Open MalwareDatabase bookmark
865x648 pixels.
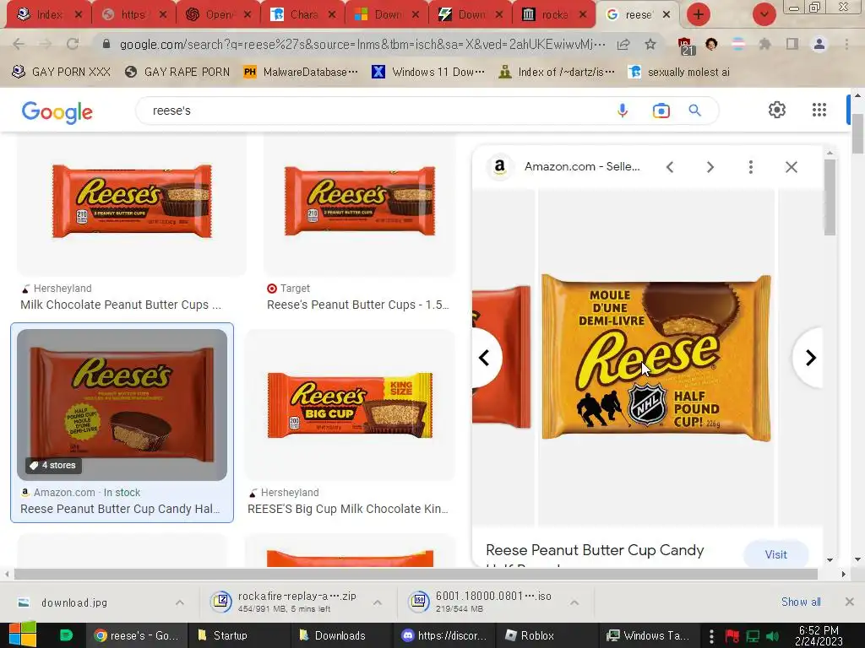pos(302,72)
